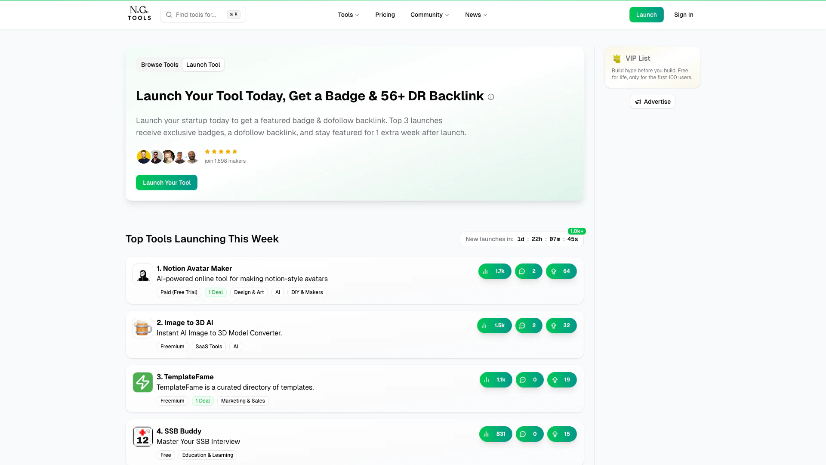Screen dimensions: 826x465
Task: Open the Notion Avatar Maker logo thumbnail
Action: (x=143, y=274)
